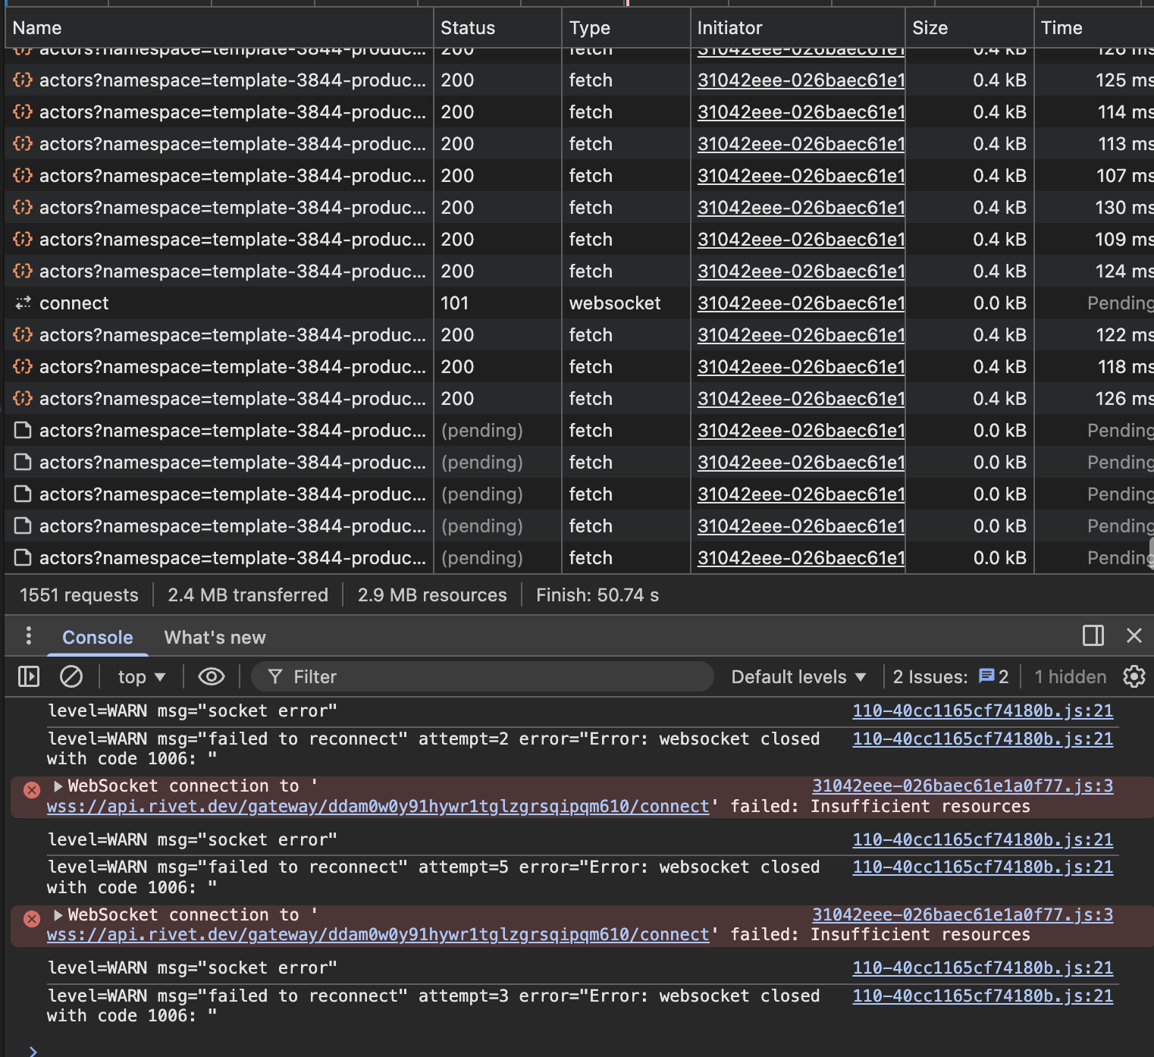Click the live expression eye icon
Screen dimensions: 1154x1057
click(212, 676)
